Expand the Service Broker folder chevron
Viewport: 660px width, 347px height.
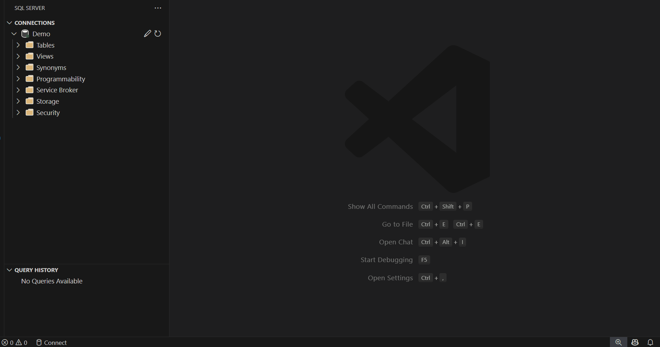tap(18, 90)
